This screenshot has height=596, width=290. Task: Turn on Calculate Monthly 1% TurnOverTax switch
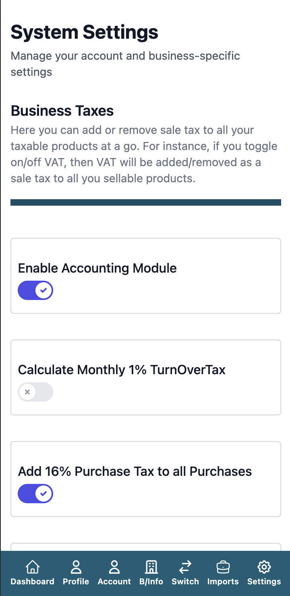(35, 392)
